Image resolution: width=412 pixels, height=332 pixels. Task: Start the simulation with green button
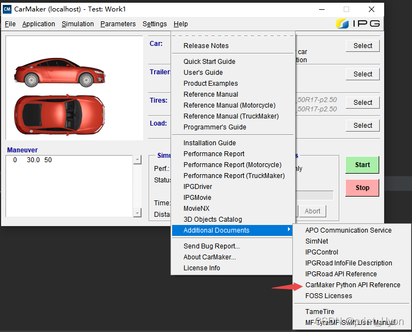pos(362,165)
